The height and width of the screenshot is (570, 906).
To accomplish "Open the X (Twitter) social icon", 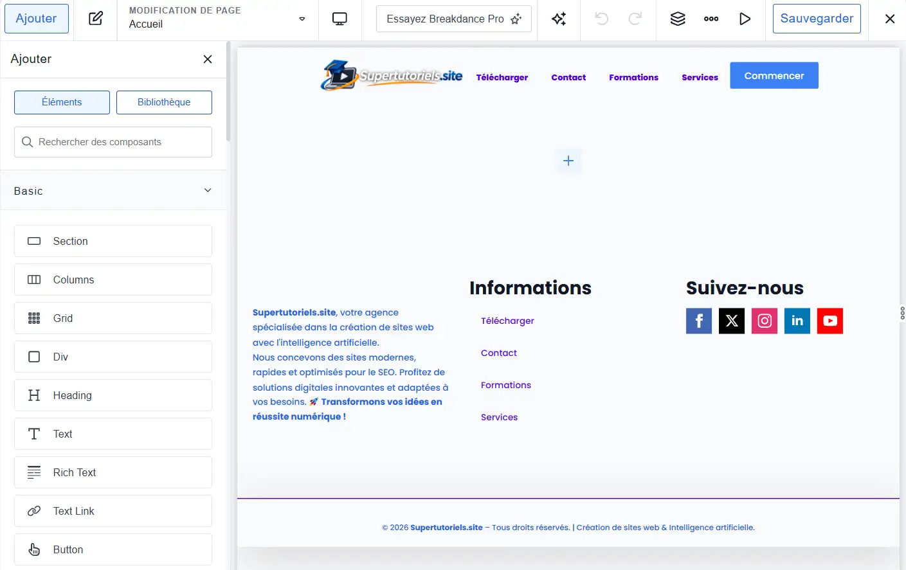I will click(x=732, y=321).
